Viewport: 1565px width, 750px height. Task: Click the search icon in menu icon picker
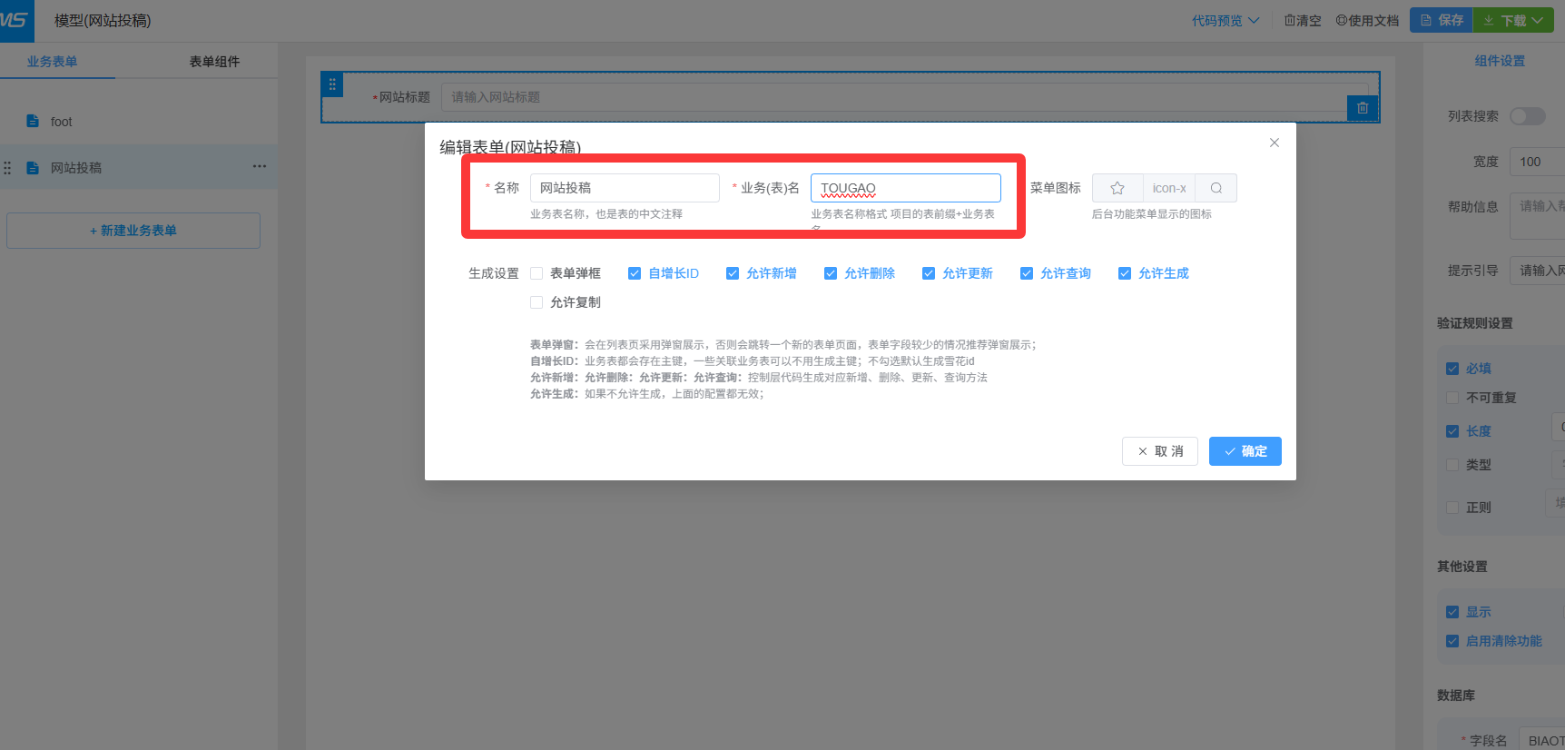point(1216,188)
